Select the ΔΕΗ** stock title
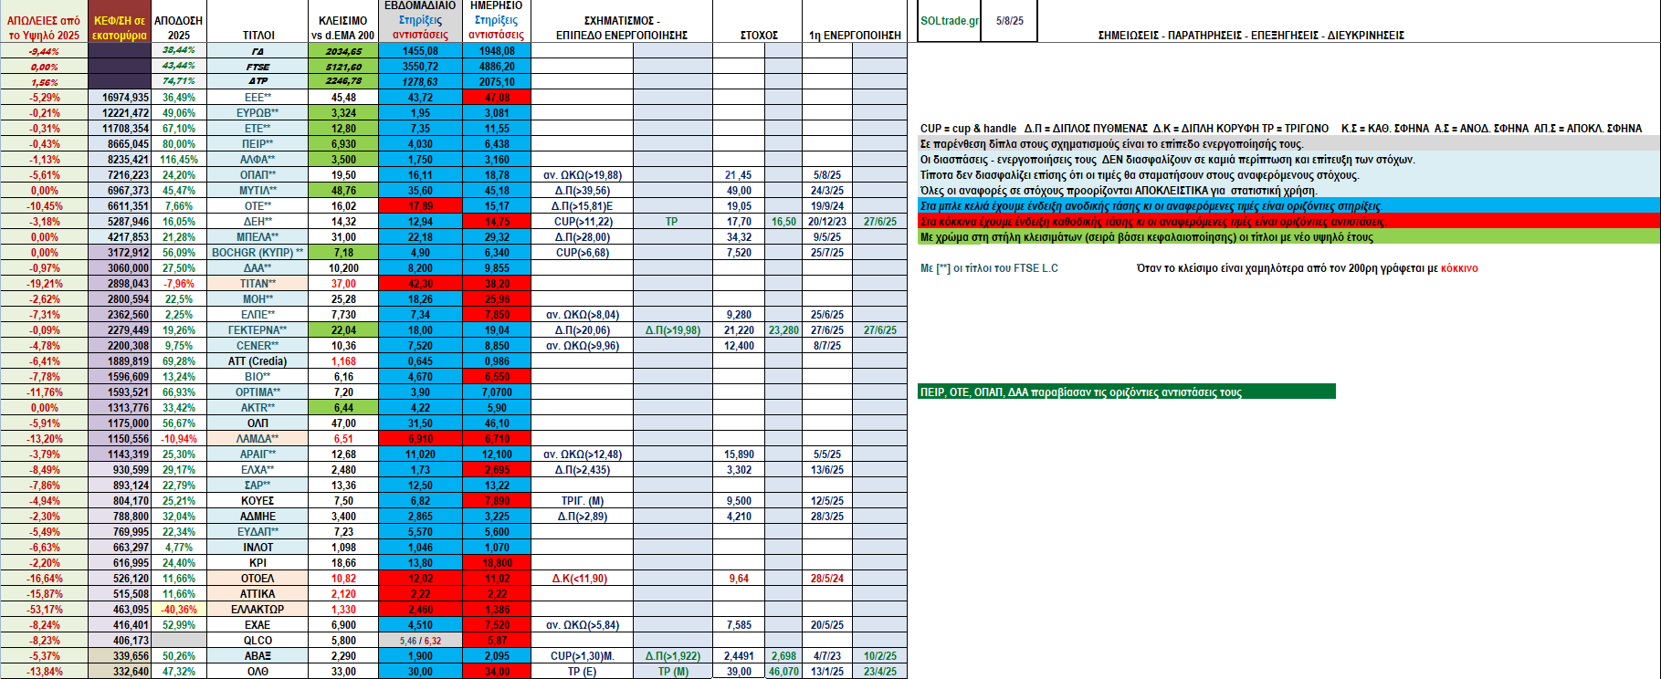Image resolution: width=1661 pixels, height=679 pixels. point(258,222)
